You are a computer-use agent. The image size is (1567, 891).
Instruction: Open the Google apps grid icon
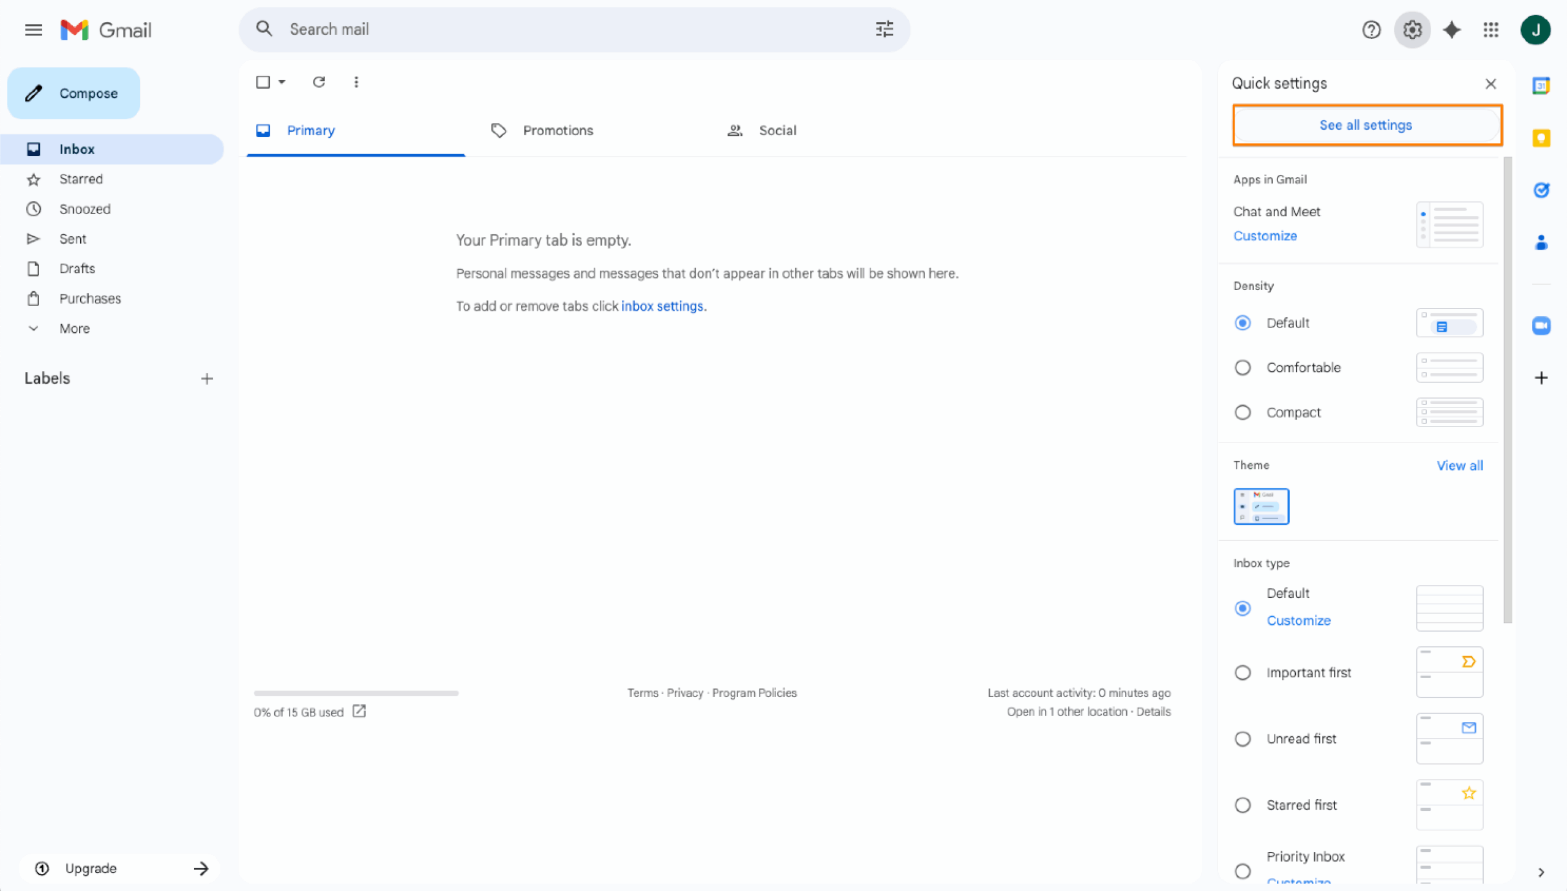1491,29
